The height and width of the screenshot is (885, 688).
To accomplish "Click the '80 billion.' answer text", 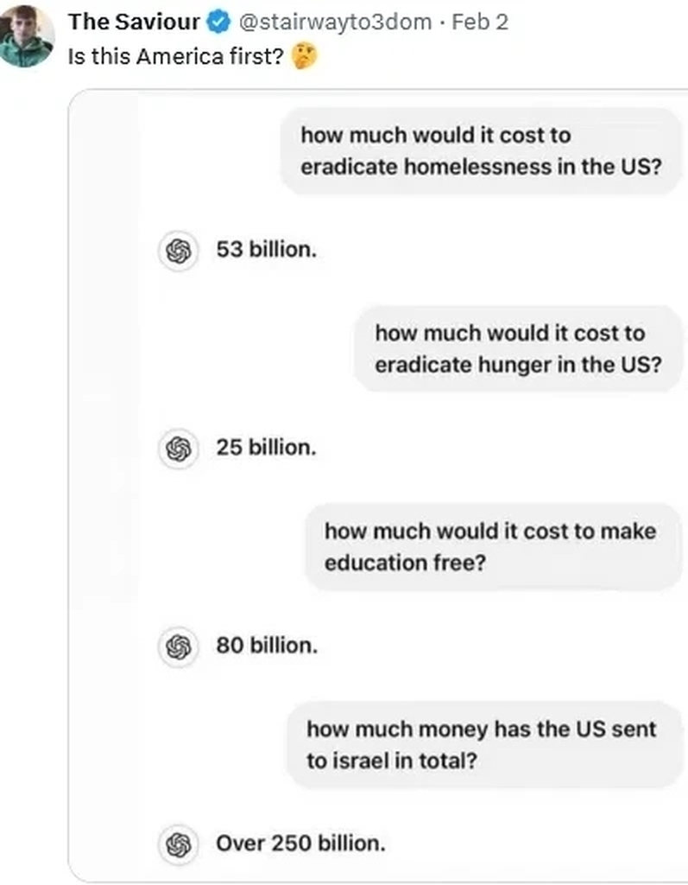I will (267, 646).
